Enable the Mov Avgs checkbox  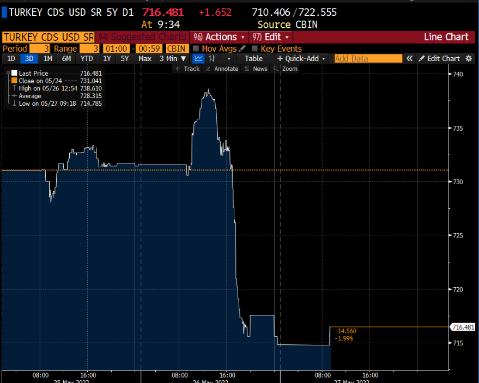(196, 48)
